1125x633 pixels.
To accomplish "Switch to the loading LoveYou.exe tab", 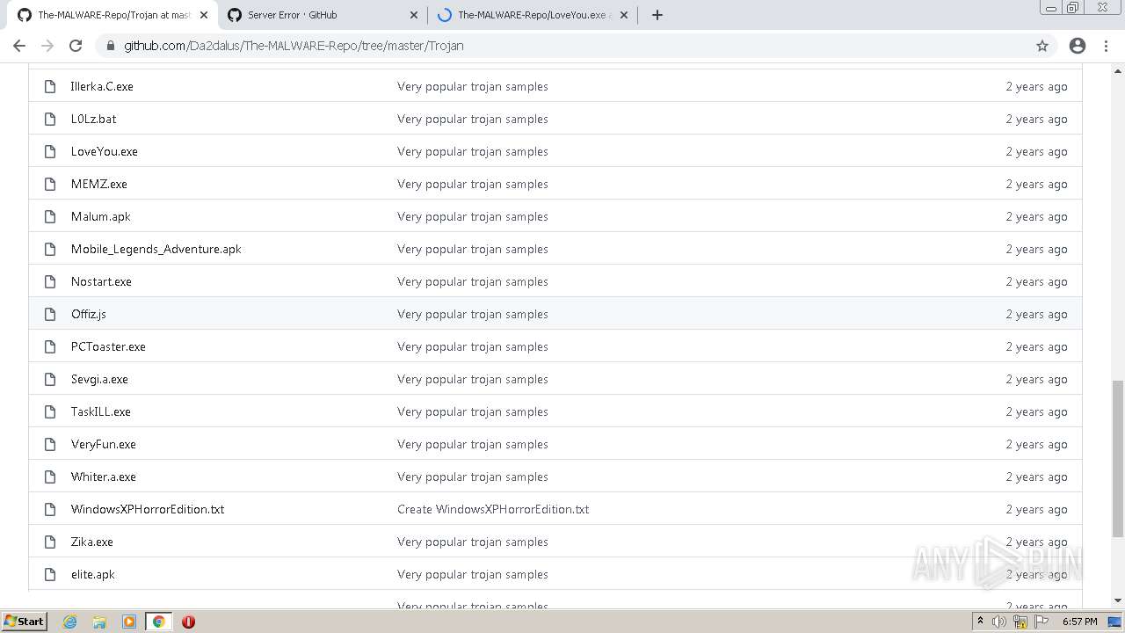I will (533, 15).
